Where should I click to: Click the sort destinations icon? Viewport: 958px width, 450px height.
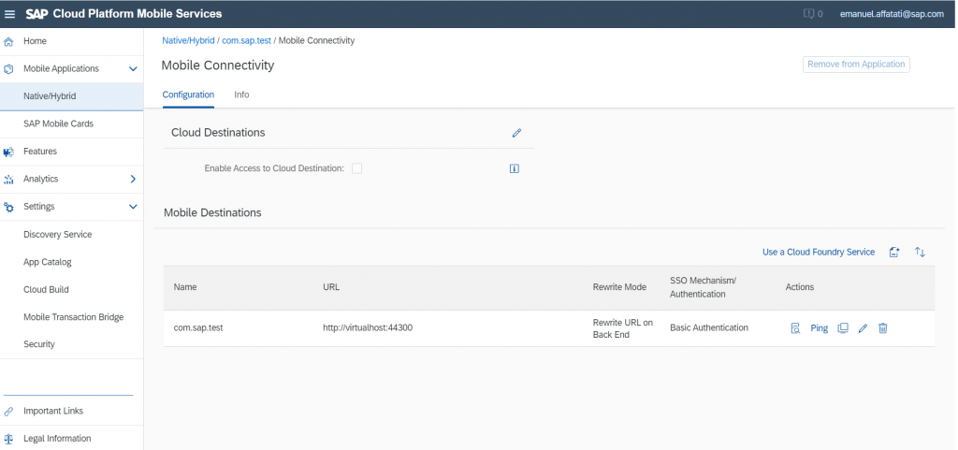tap(921, 253)
